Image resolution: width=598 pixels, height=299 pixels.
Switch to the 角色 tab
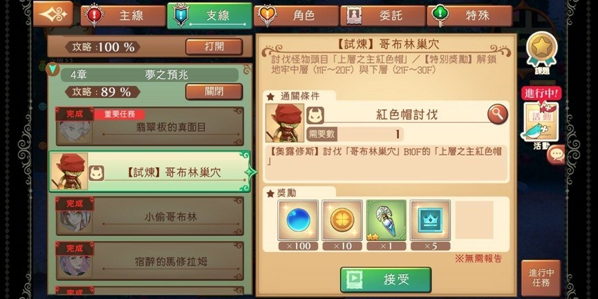[296, 16]
